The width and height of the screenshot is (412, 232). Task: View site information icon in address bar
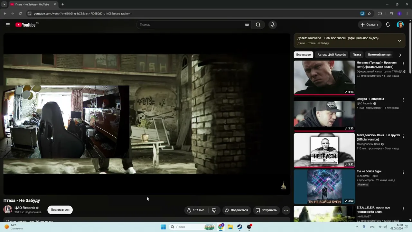coord(29,14)
